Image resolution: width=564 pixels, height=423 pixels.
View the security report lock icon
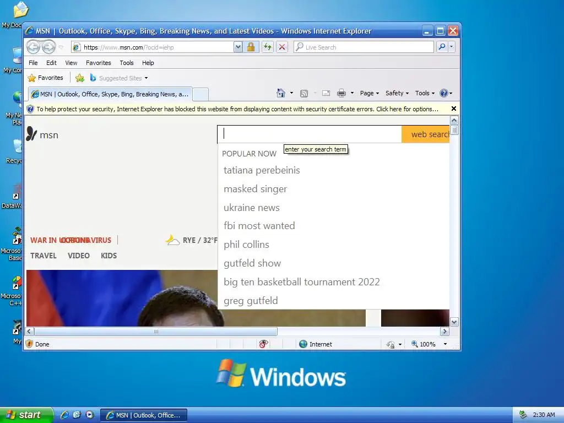(251, 47)
